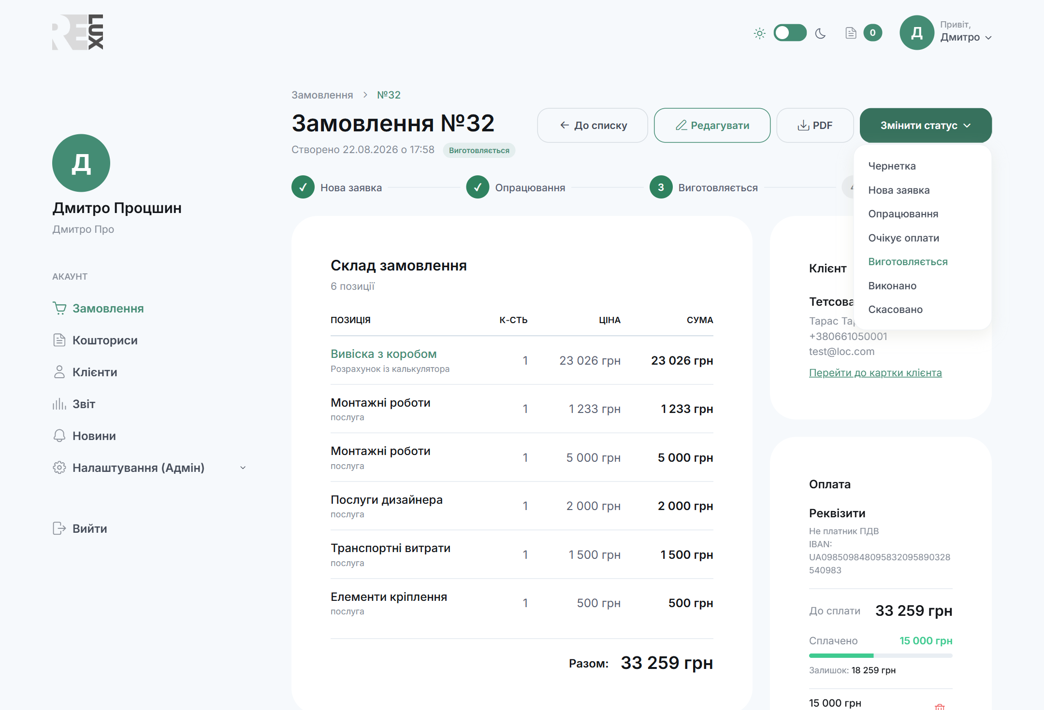This screenshot has width=1044, height=710.
Task: Click the Редагувати button
Action: pos(712,125)
